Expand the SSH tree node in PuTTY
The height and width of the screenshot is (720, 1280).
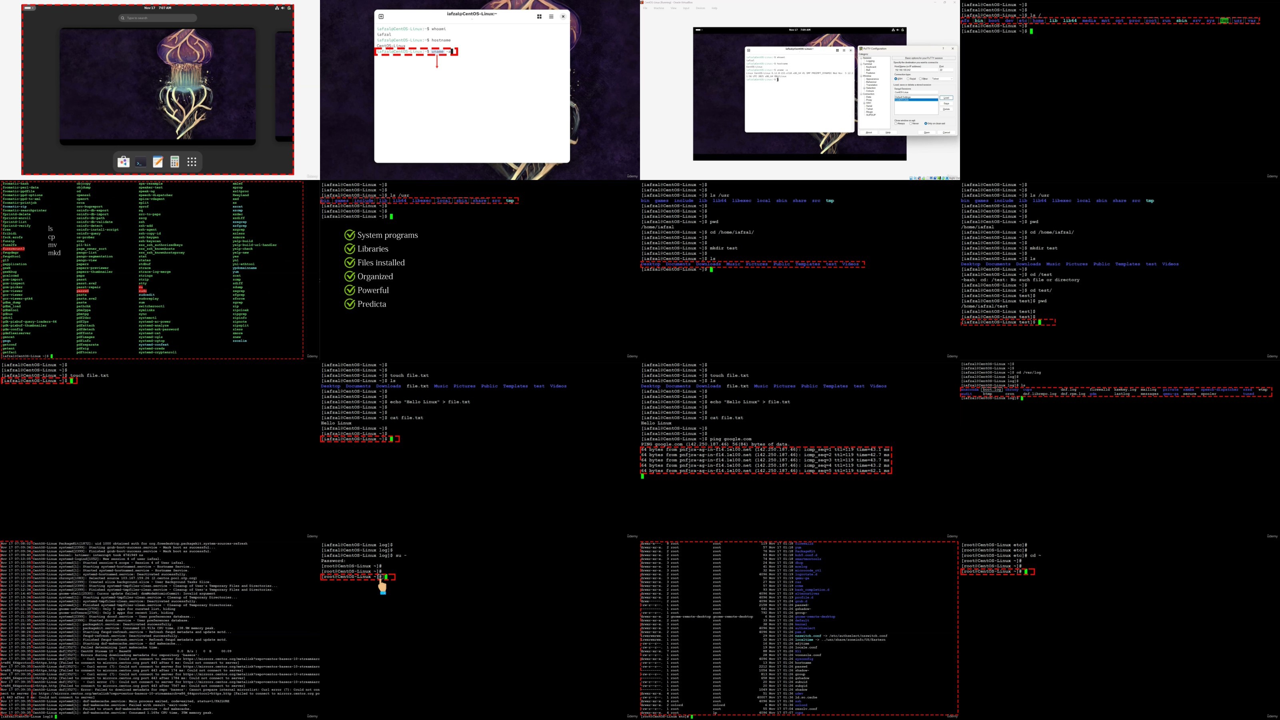click(x=864, y=103)
